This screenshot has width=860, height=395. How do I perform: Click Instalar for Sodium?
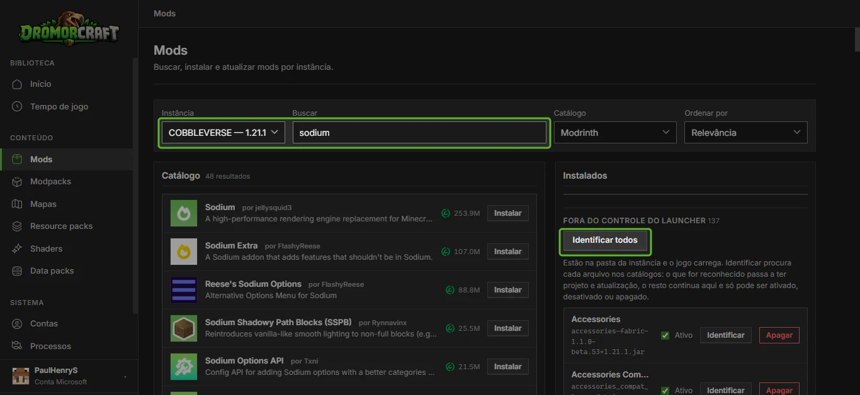click(x=507, y=213)
